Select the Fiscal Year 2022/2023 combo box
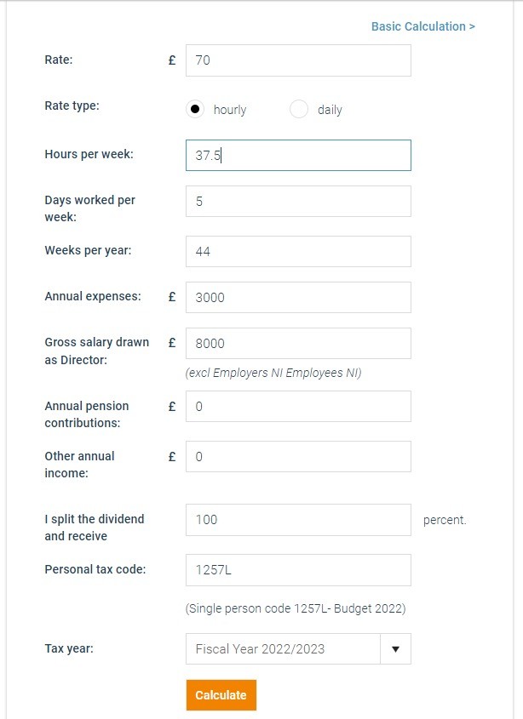This screenshot has height=719, width=523. pyautogui.click(x=298, y=649)
